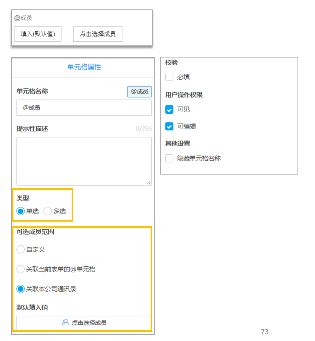The height and width of the screenshot is (341, 315).
Task: Click the 默认填入值 label
Action: (32, 307)
